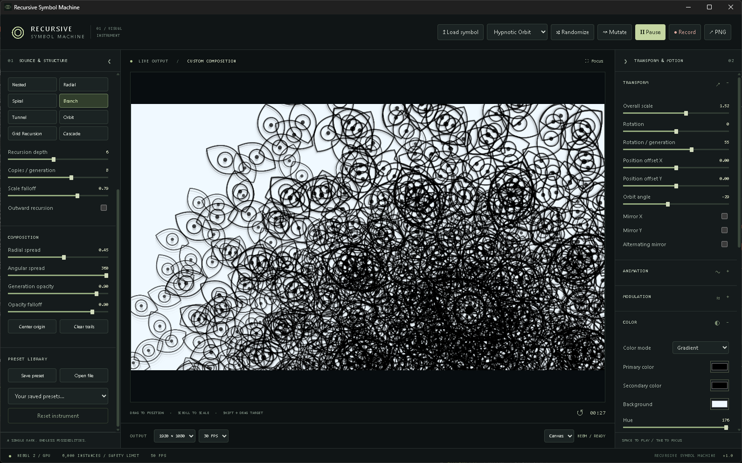742x463 pixels.
Task: Click the live output canvas artwork
Action: 368,237
